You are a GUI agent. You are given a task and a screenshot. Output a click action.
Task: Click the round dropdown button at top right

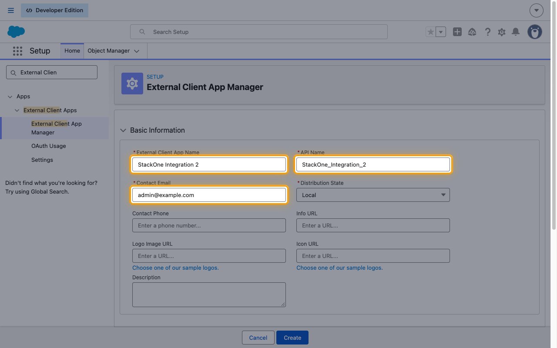pyautogui.click(x=537, y=10)
